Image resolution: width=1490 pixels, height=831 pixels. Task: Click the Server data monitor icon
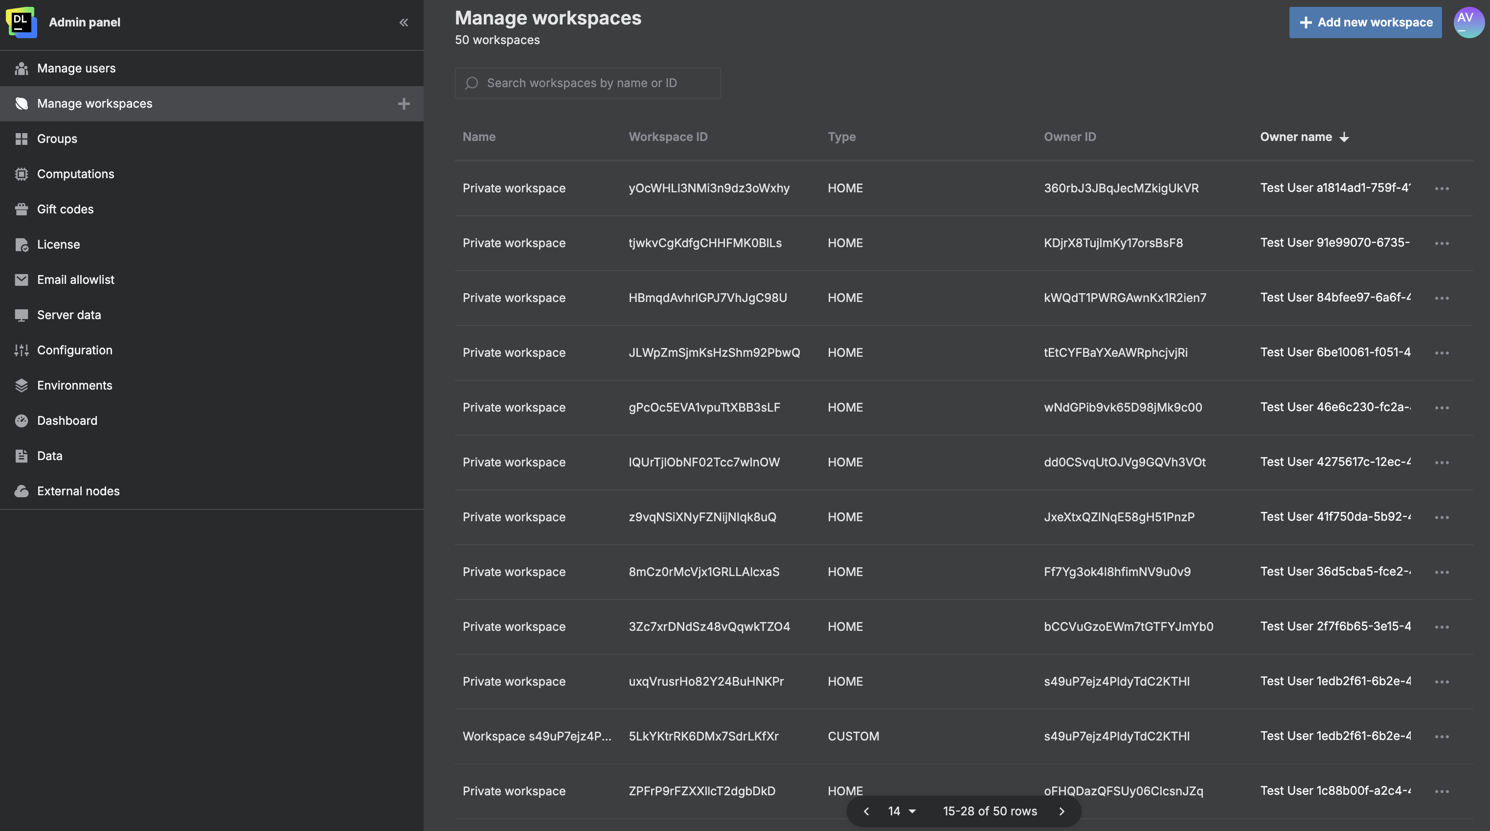tap(22, 315)
